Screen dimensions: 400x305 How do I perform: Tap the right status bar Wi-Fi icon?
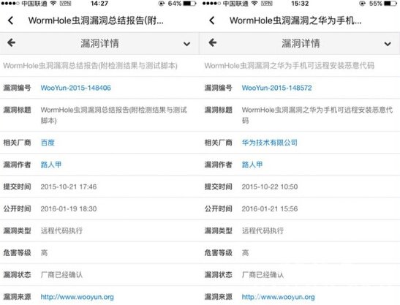coord(254,3)
